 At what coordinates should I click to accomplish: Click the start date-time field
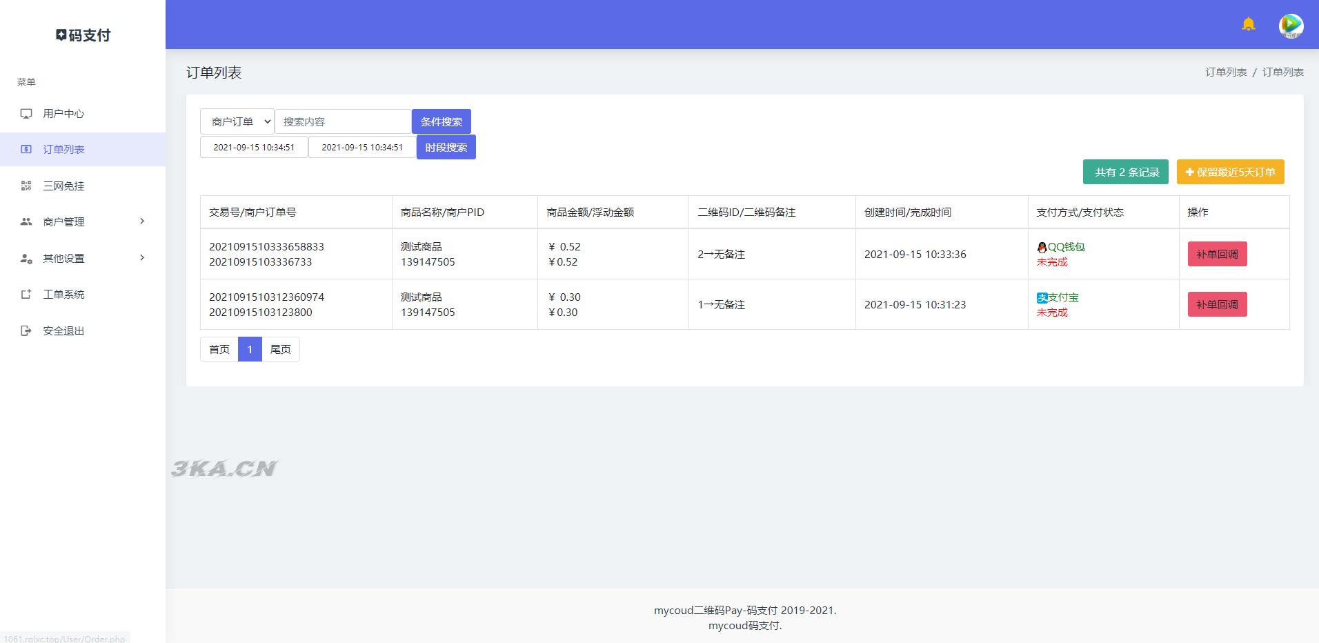[x=254, y=147]
